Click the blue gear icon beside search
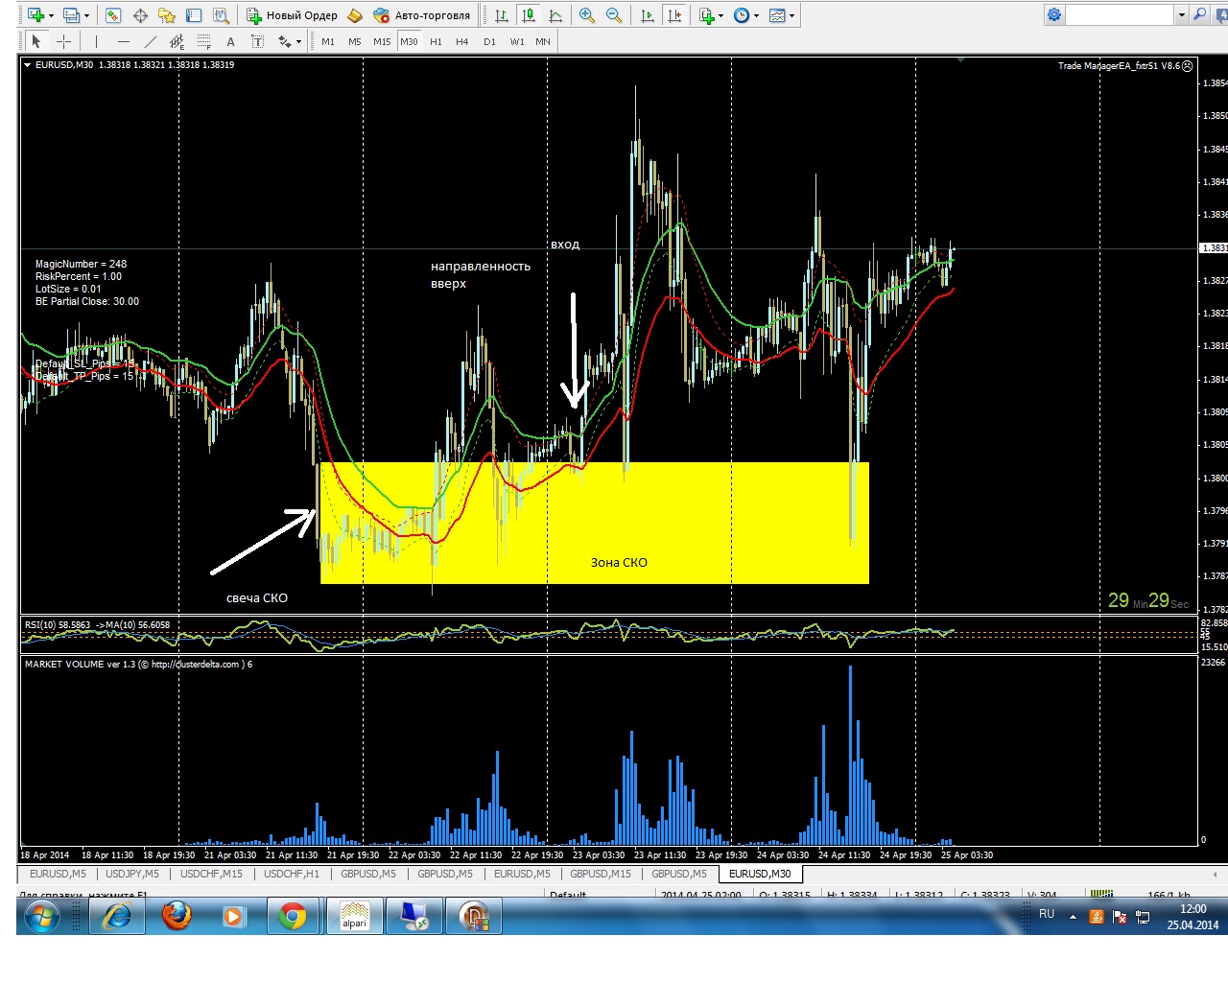Viewport: 1228px width, 982px height. click(1054, 15)
